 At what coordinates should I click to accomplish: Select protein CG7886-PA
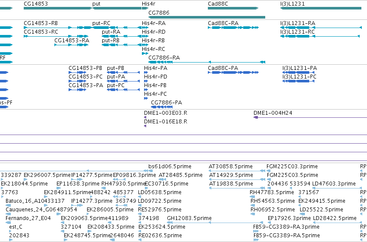(162, 107)
